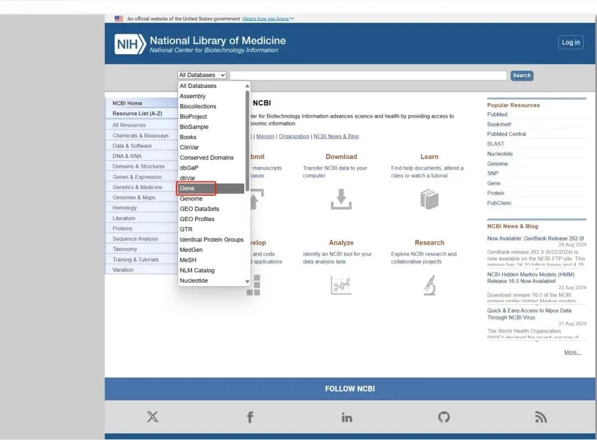Open the GitHub follow icon
The height and width of the screenshot is (440, 597).
point(444,417)
